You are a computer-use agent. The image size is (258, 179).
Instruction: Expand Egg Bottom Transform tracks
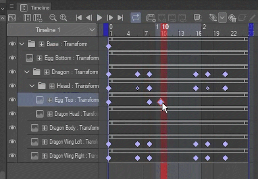point(39,58)
